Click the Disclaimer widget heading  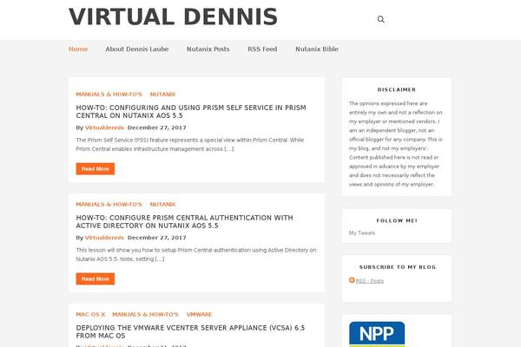[397, 89]
